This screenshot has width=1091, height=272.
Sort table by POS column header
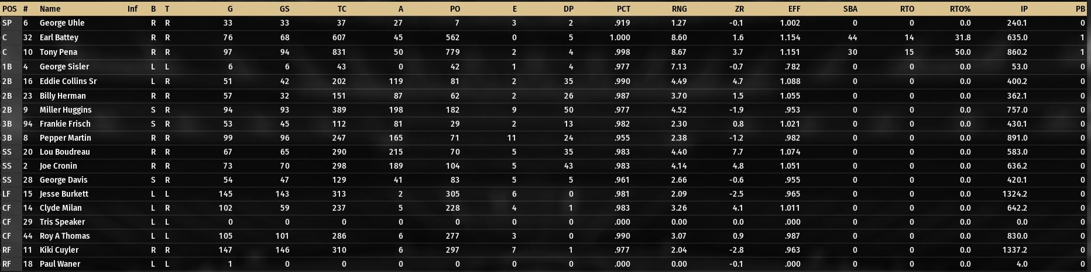(9, 9)
